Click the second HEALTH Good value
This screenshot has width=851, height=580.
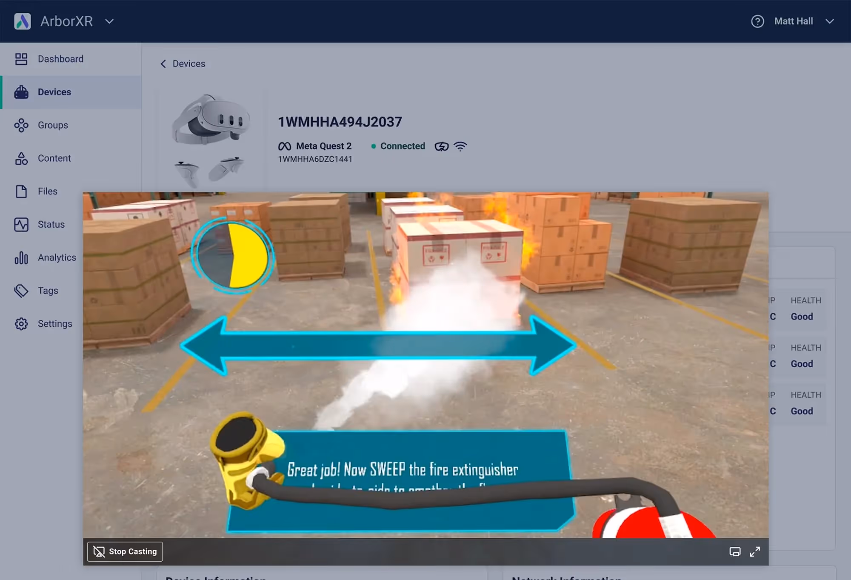point(802,364)
